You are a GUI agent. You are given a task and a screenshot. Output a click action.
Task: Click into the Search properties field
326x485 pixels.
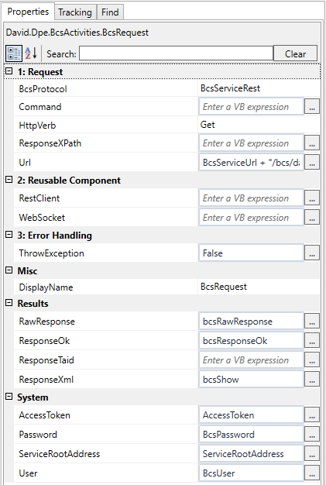176,53
